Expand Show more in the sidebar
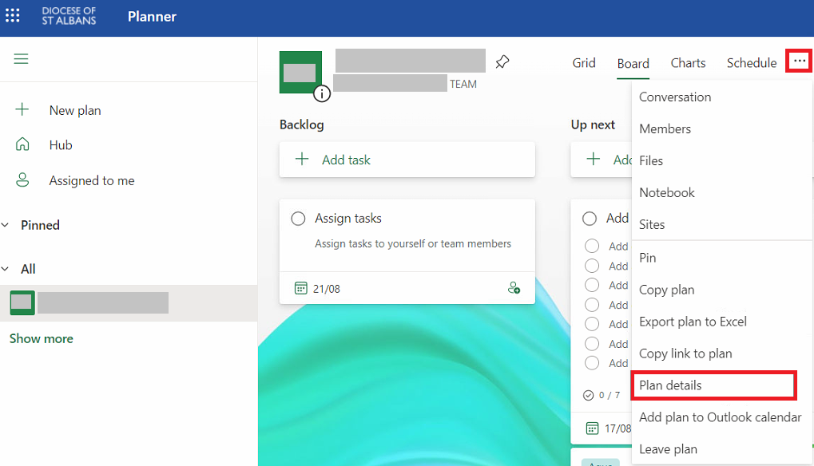The height and width of the screenshot is (466, 814). tap(41, 338)
